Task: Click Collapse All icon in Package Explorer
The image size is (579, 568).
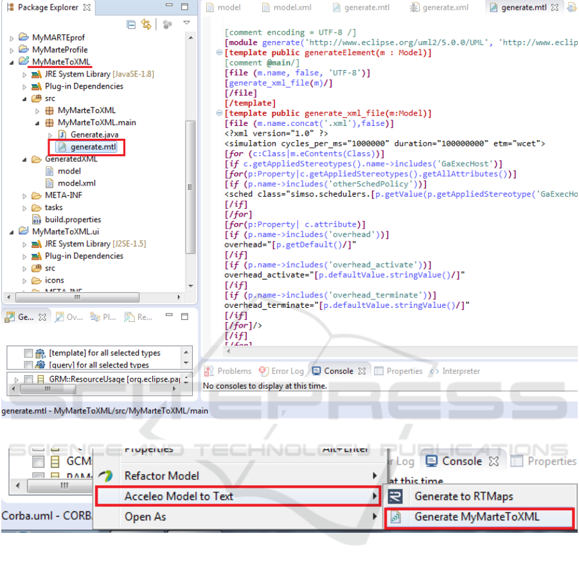Action: coord(131,24)
